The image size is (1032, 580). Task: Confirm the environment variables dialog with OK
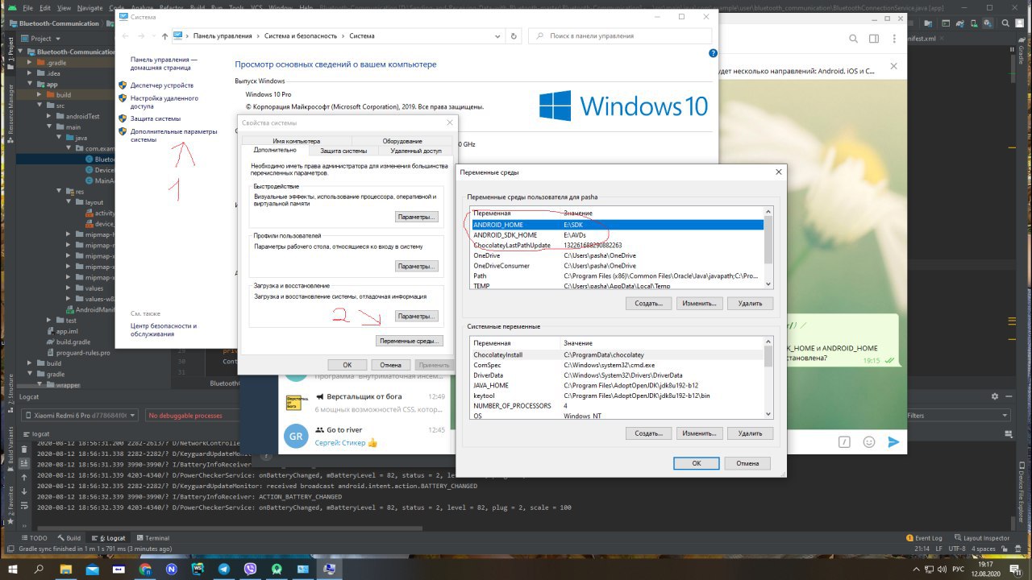click(x=696, y=463)
